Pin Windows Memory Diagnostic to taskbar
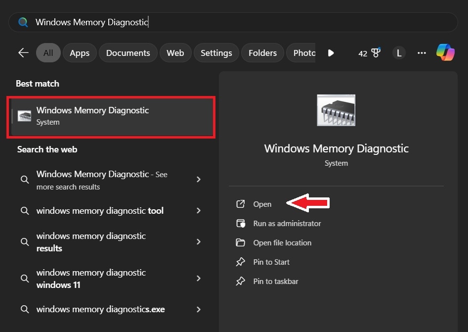 pos(274,281)
